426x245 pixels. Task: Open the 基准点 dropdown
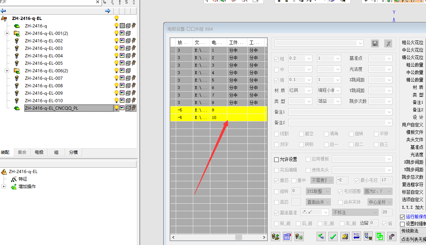pyautogui.click(x=389, y=59)
